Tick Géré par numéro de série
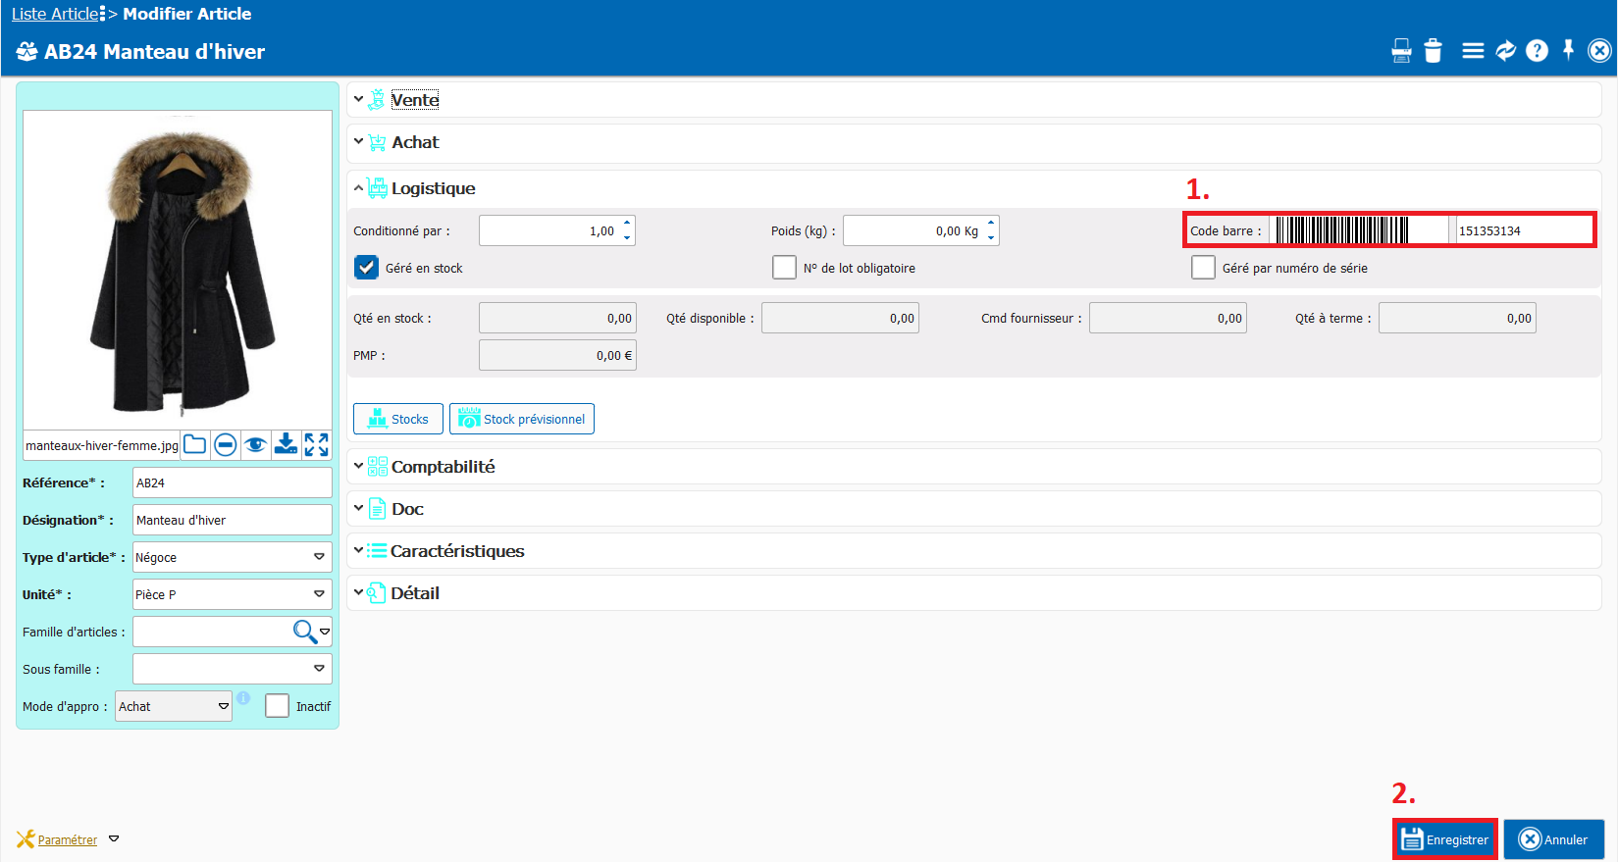The height and width of the screenshot is (862, 1618). click(1203, 268)
